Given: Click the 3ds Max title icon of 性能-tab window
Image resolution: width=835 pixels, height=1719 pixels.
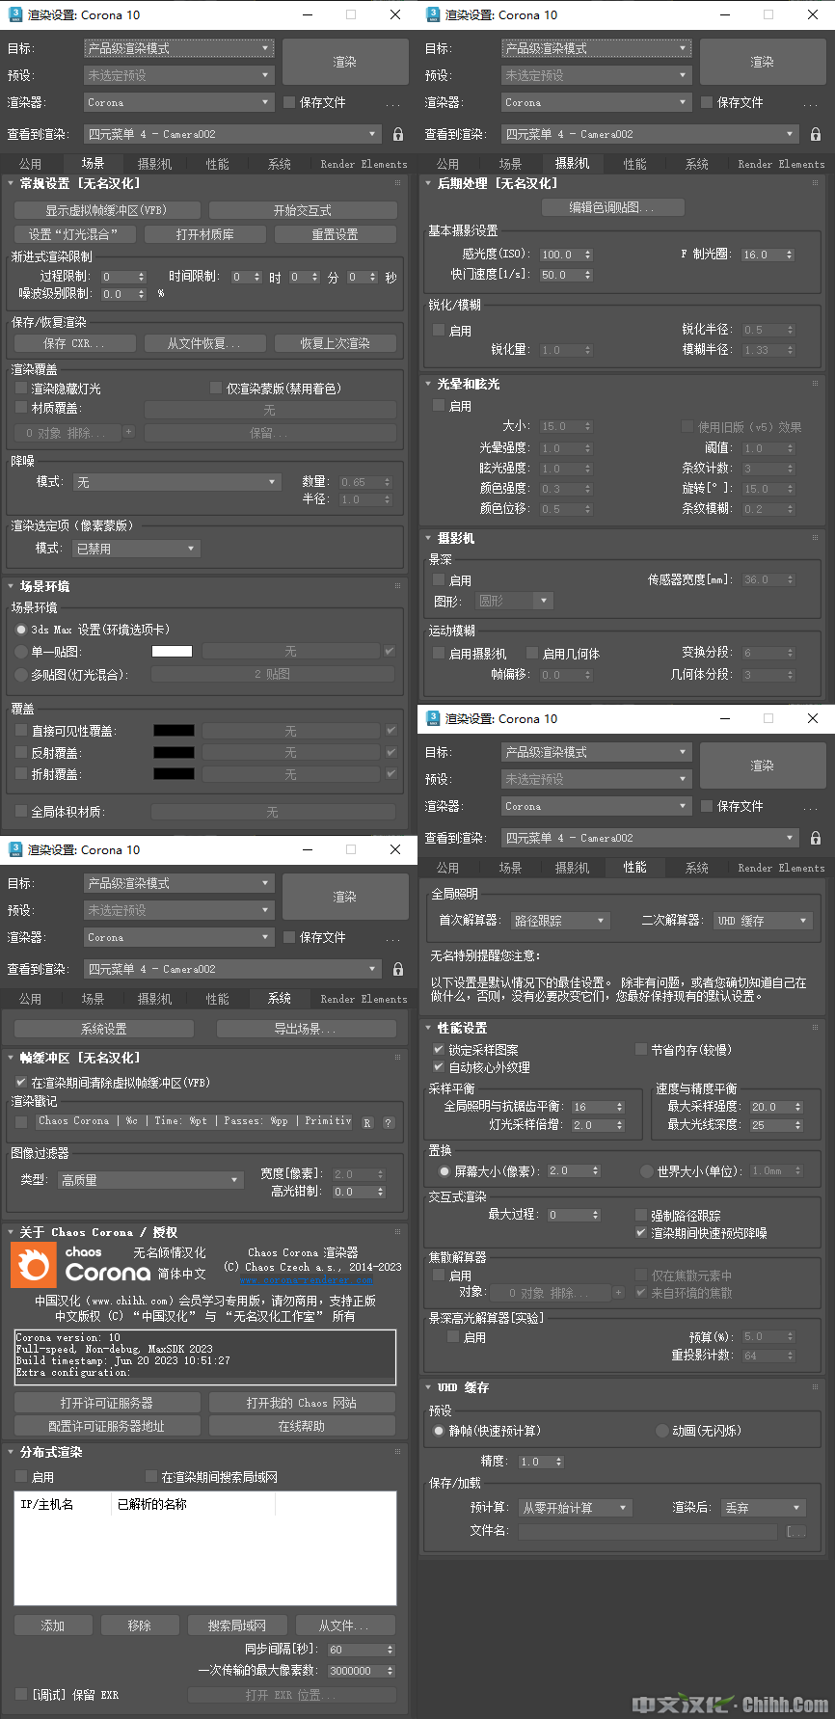Looking at the screenshot, I should (432, 718).
